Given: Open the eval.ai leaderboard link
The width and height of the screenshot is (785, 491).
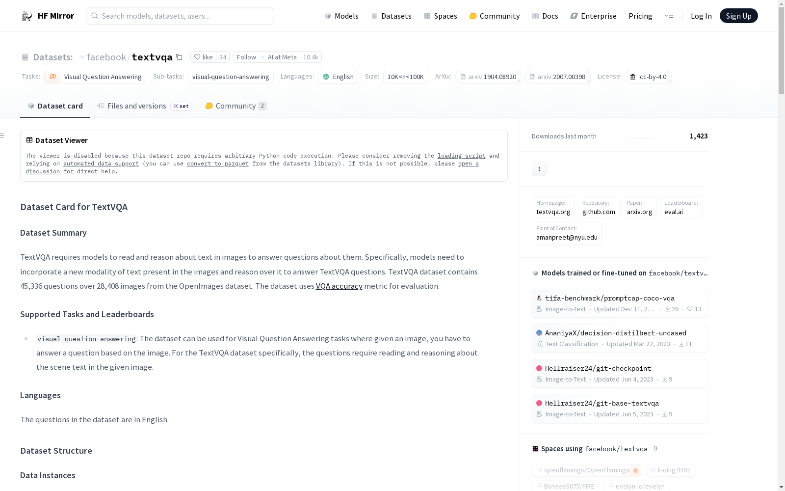Looking at the screenshot, I should click(x=681, y=208).
